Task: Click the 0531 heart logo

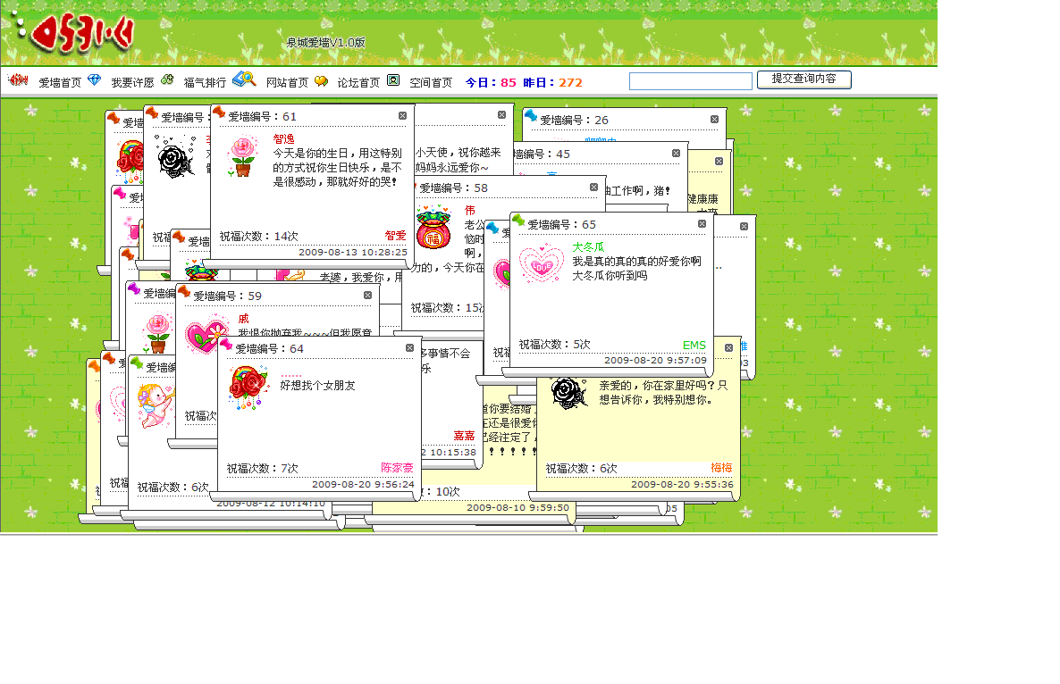Action: point(82,33)
